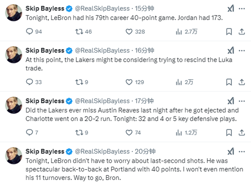The height and width of the screenshot is (185, 251).
Task: Bookmark the LeBron 79th career tweet
Action: [x=229, y=32]
